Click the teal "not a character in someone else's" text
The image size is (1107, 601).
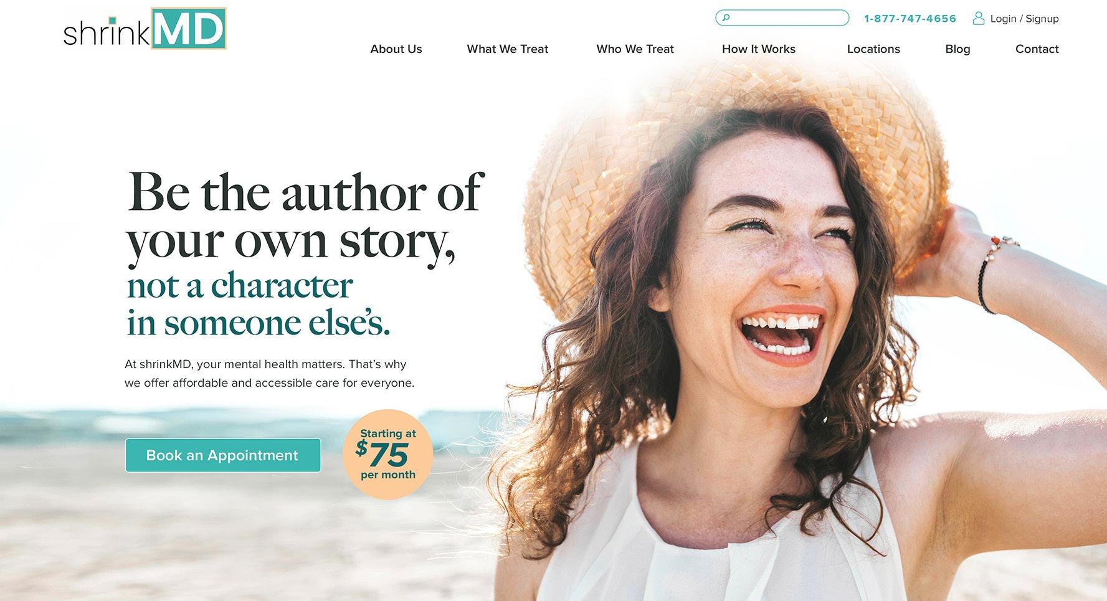click(258, 304)
